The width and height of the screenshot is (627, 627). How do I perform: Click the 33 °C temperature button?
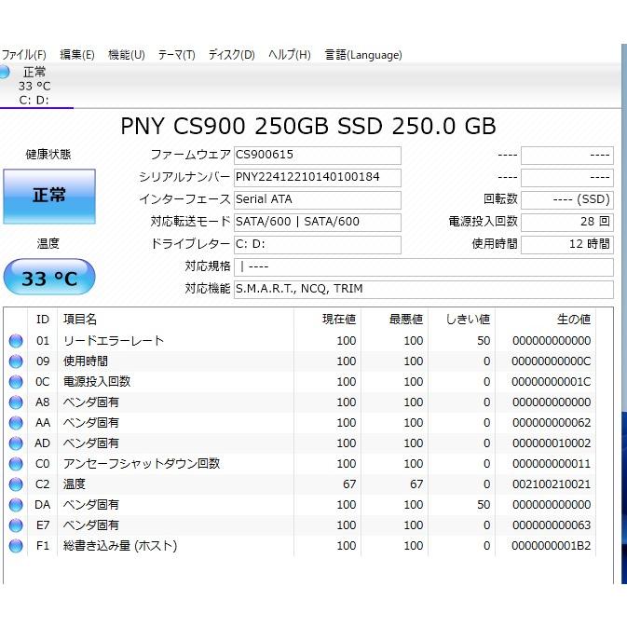click(x=49, y=278)
